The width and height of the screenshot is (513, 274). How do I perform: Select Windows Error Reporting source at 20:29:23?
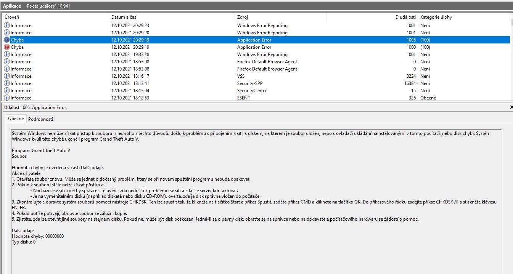click(262, 26)
